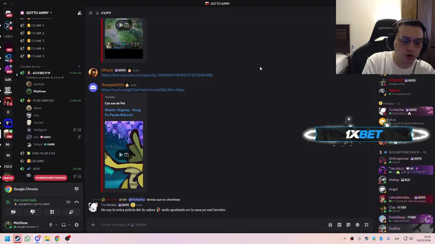The image size is (435, 244).
Task: Attach a file with the plus icon
Action: (x=93, y=225)
